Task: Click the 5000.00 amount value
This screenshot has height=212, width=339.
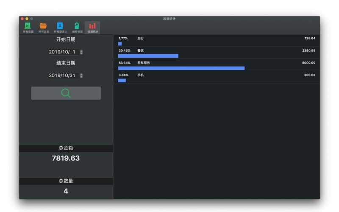Action: pos(308,63)
